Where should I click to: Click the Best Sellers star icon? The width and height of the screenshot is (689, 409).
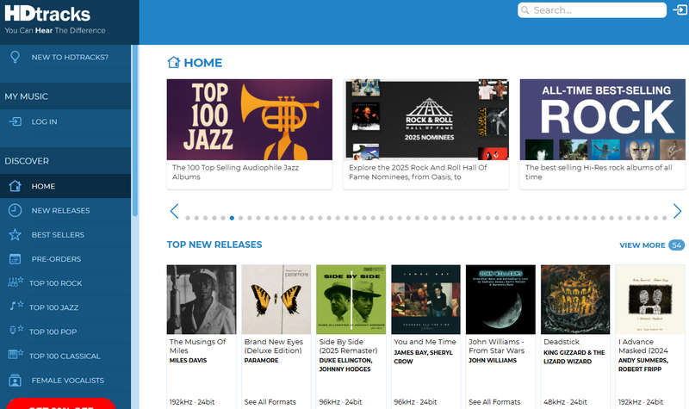(x=15, y=234)
